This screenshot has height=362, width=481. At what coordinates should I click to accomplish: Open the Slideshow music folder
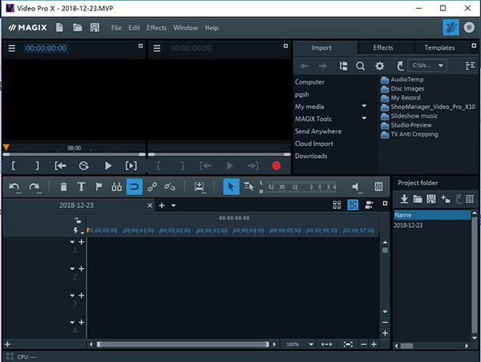pyautogui.click(x=409, y=116)
